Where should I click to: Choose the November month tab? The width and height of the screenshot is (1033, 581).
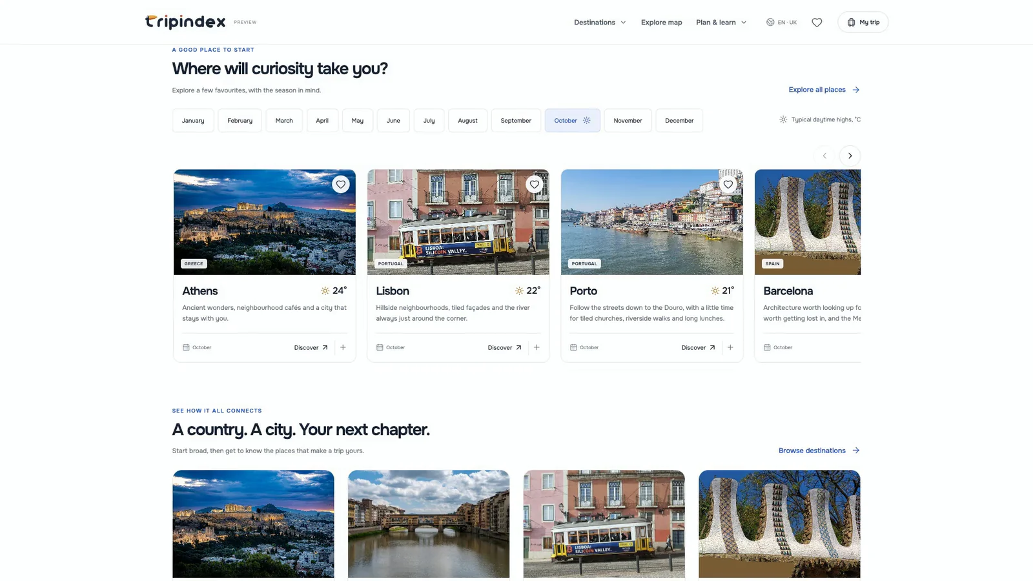628,121
